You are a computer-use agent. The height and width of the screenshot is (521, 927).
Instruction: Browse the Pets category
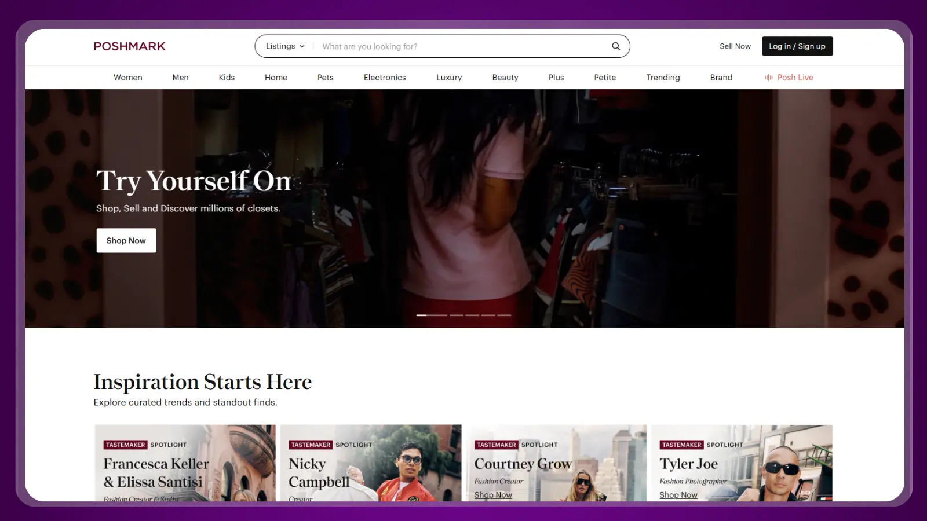pyautogui.click(x=326, y=78)
